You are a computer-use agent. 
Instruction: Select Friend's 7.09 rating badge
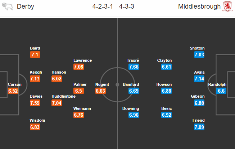pyautogui.click(x=199, y=127)
